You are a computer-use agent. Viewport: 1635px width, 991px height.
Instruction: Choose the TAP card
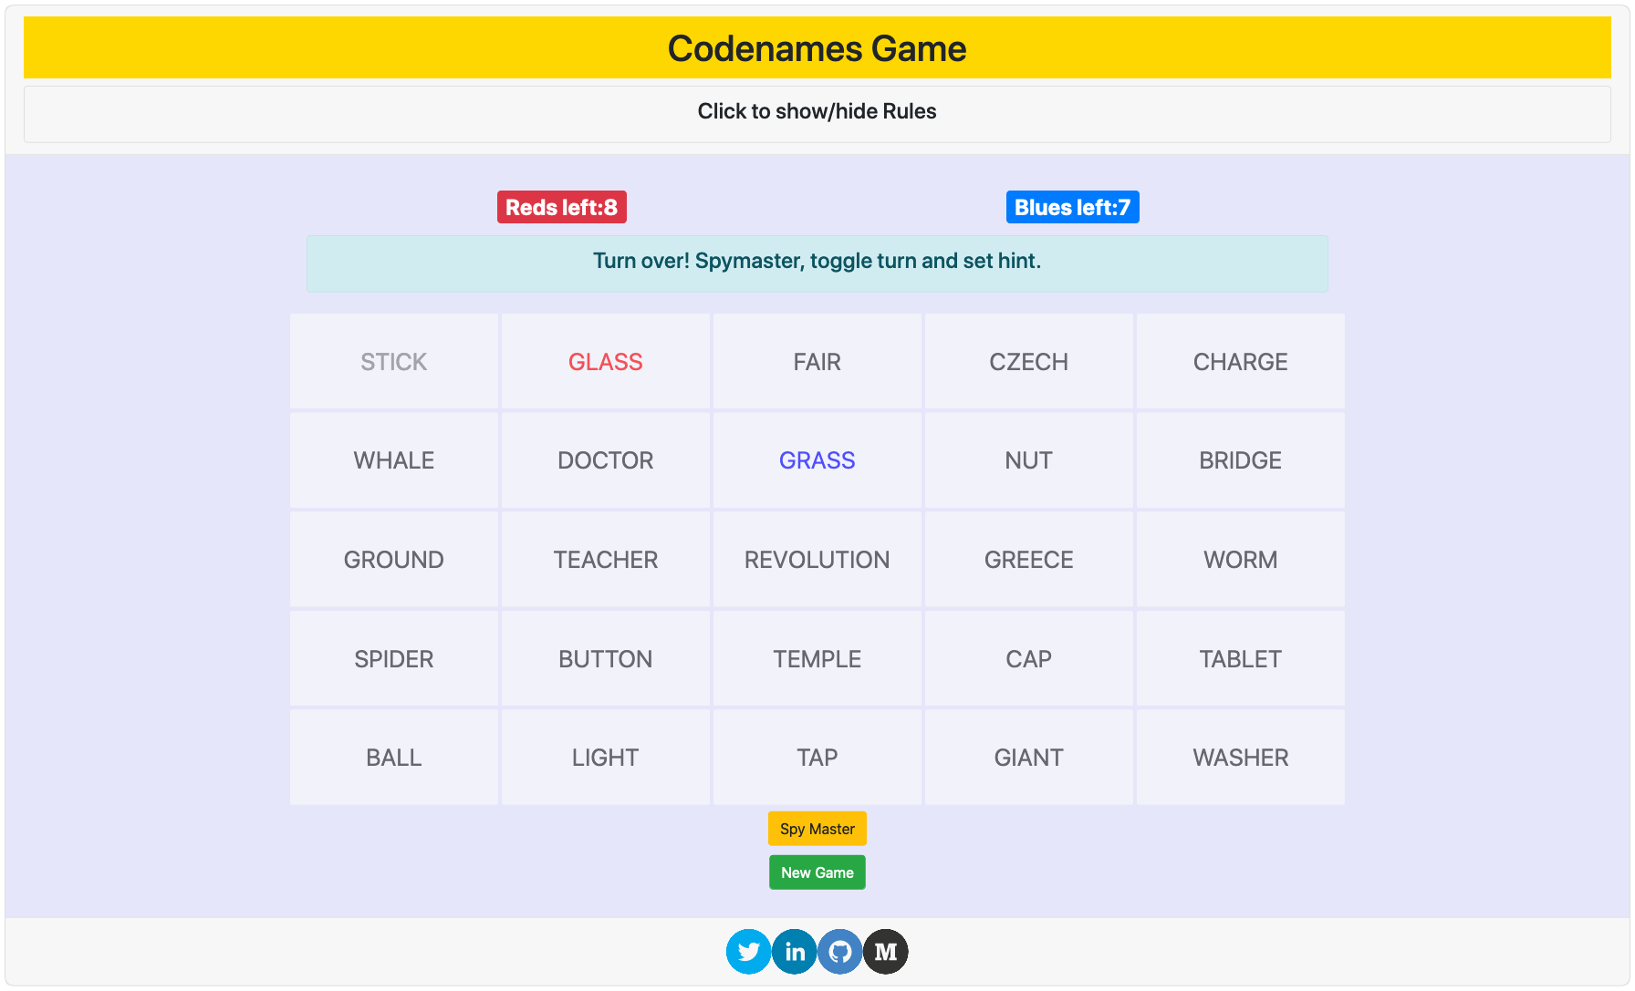817,758
